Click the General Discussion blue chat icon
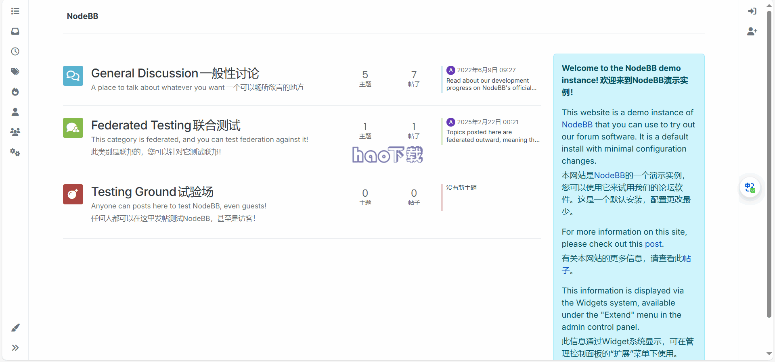Image resolution: width=775 pixels, height=362 pixels. pos(73,76)
